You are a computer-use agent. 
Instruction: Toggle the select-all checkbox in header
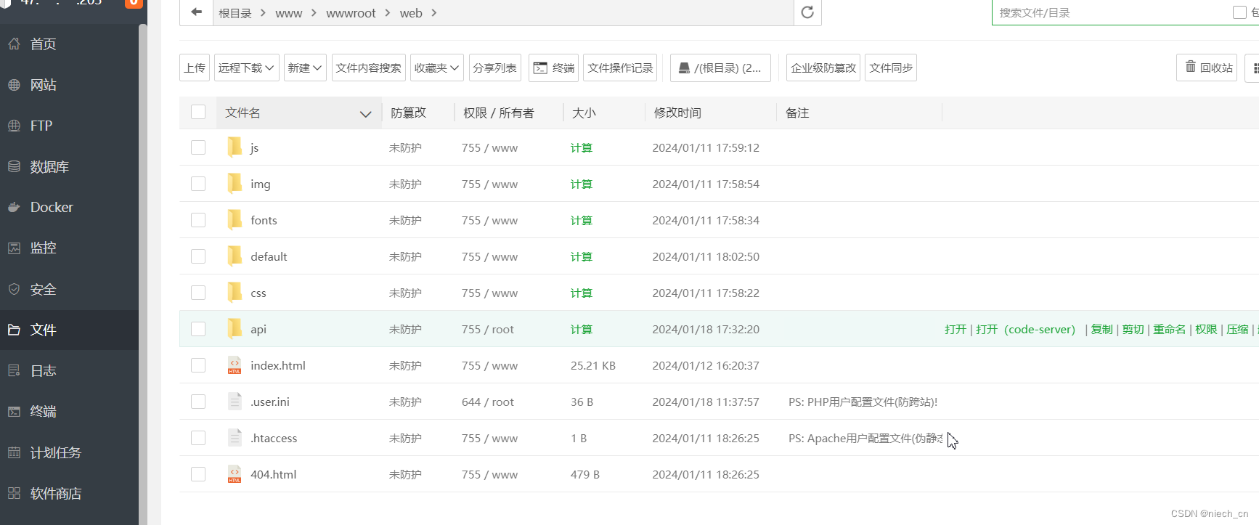pyautogui.click(x=198, y=112)
